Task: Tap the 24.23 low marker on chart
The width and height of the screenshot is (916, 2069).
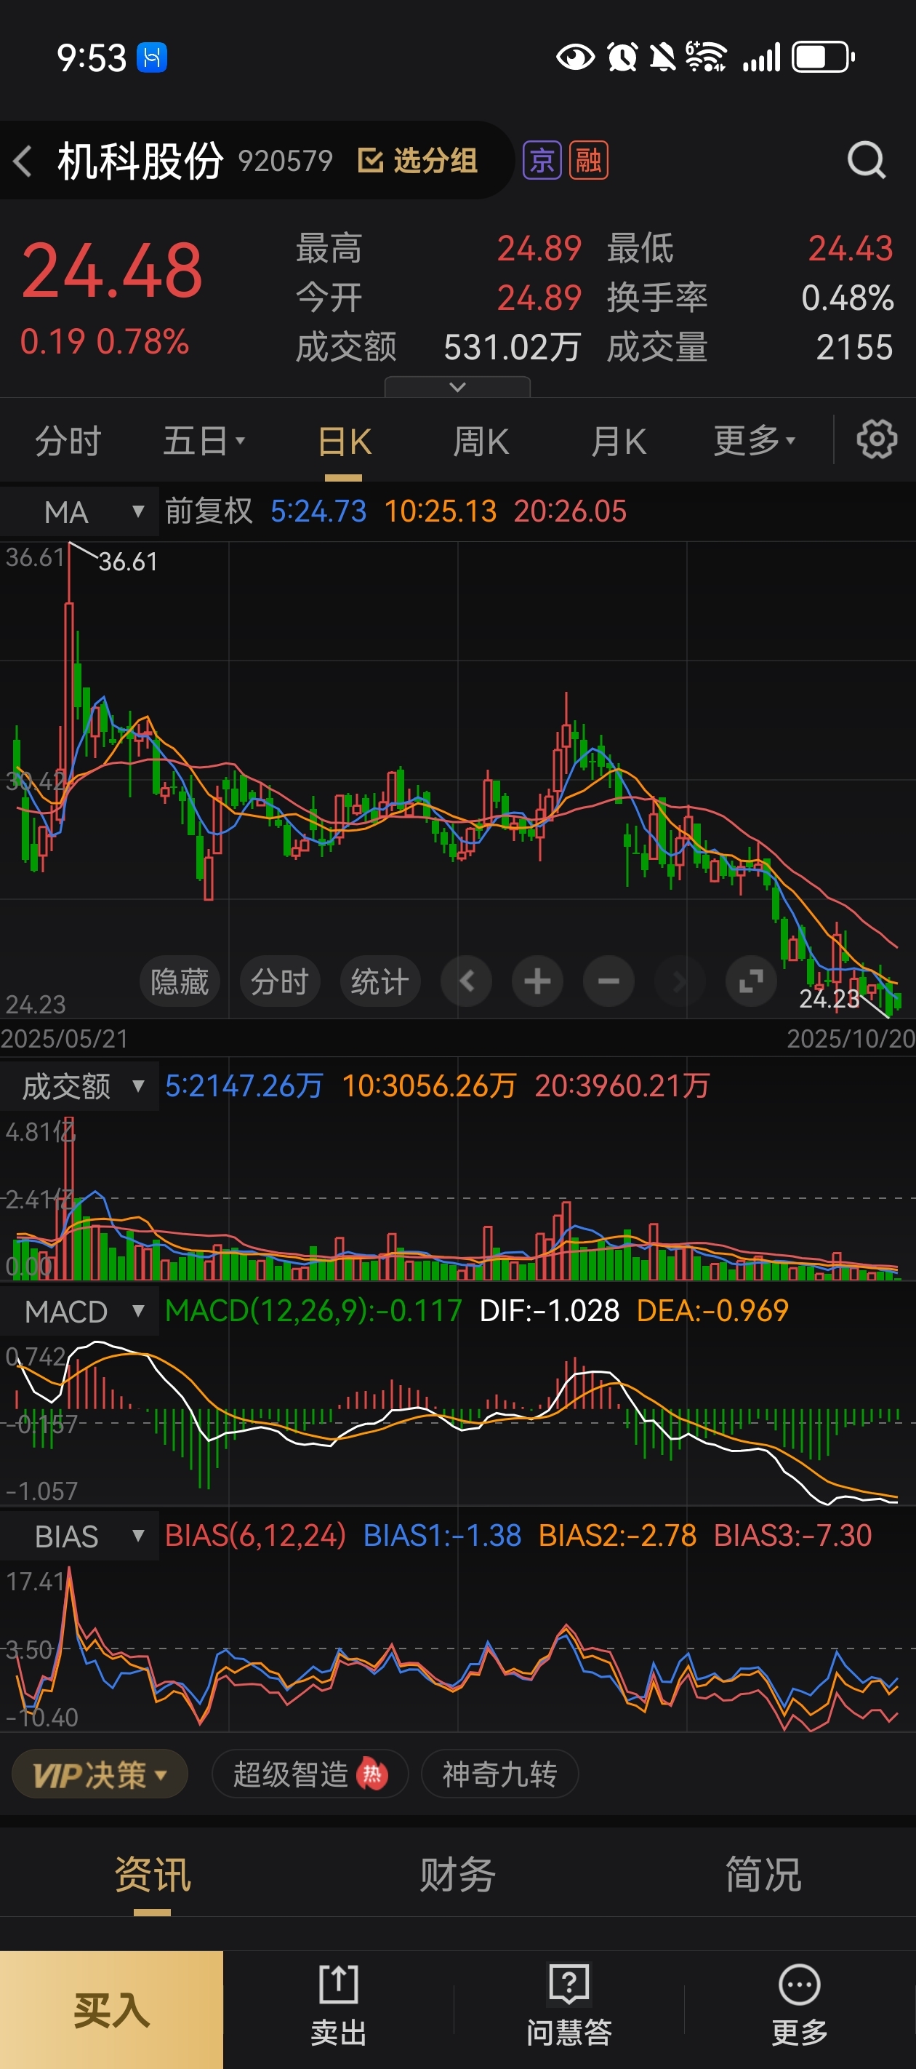Action: tap(829, 998)
